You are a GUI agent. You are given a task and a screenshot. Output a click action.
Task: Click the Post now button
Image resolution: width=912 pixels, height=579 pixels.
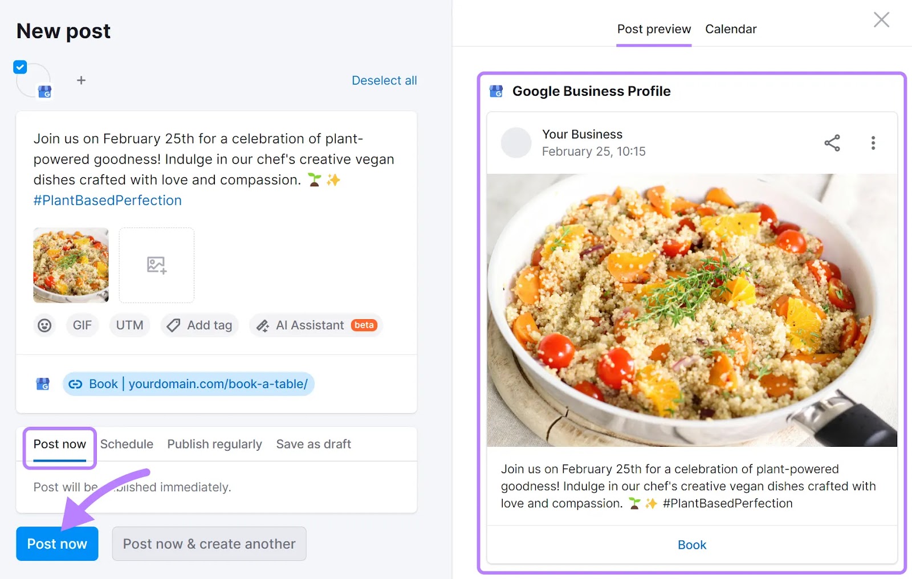[57, 544]
